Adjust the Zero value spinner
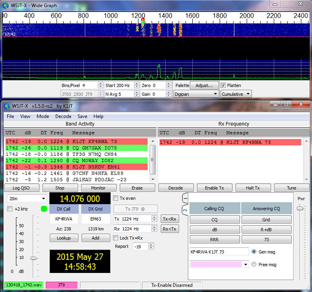Viewport: 312px width, 292px height. pos(168,86)
